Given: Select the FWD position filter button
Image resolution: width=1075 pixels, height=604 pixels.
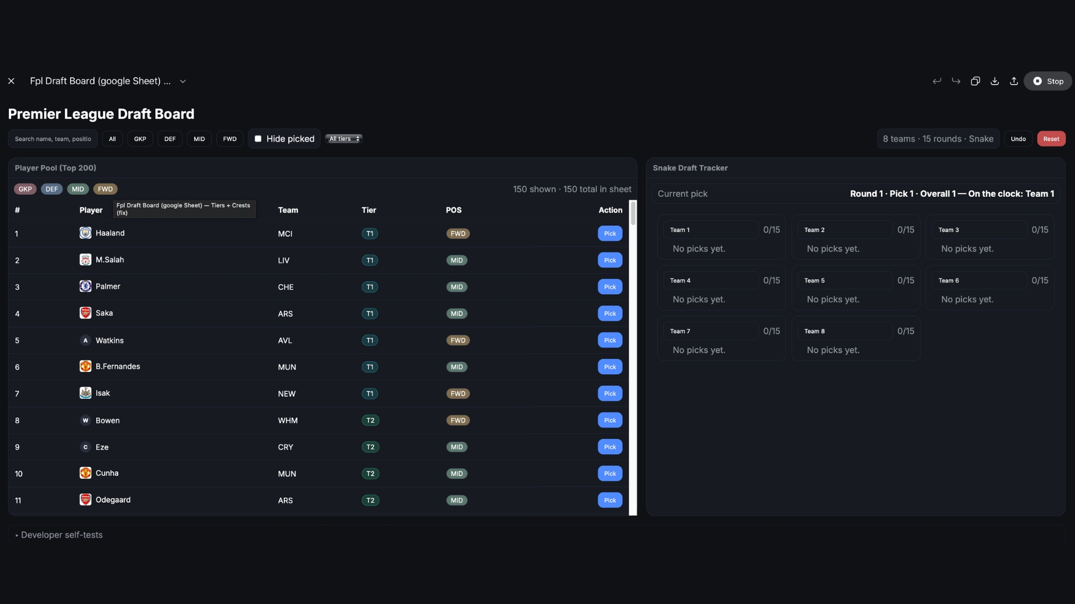Looking at the screenshot, I should pos(230,139).
